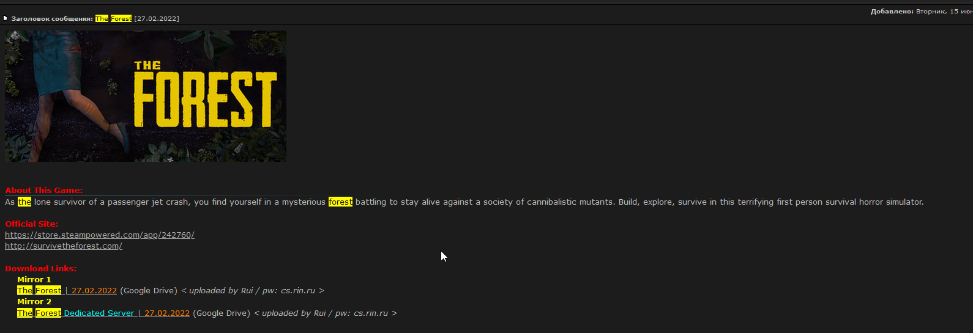Click the post document icon beside message title
The width and height of the screenshot is (973, 333).
[x=6, y=18]
